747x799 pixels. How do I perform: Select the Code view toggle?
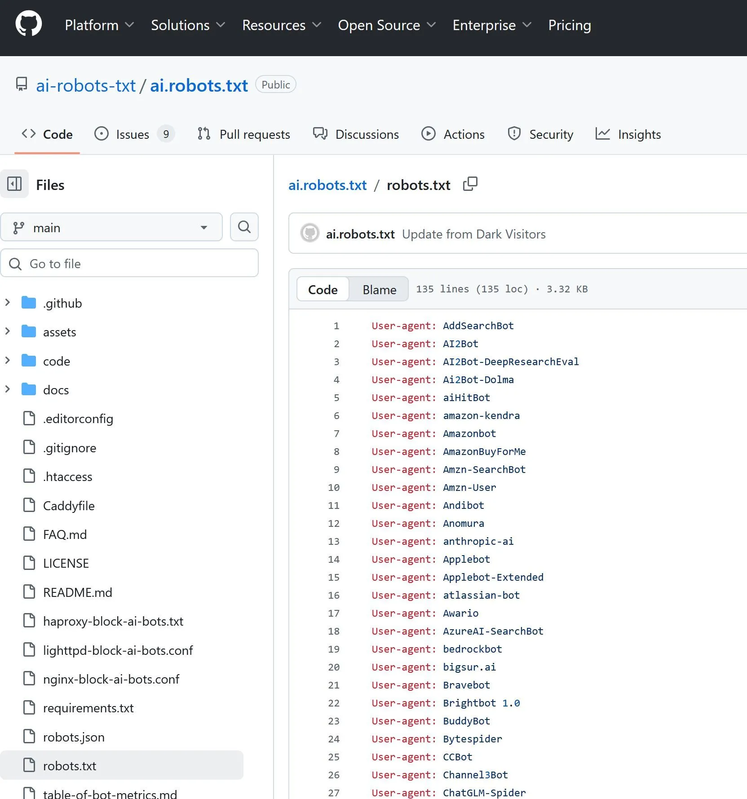coord(323,289)
